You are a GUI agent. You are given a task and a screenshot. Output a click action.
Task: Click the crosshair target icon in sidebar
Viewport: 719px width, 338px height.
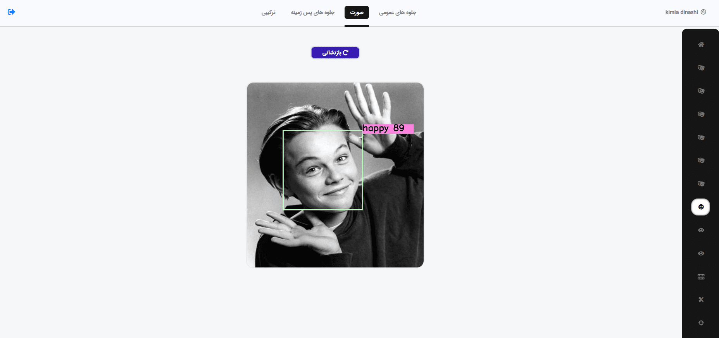coord(701,323)
